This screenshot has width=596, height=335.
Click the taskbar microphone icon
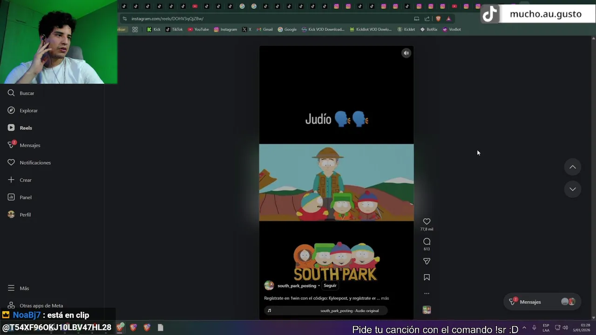pos(534,328)
